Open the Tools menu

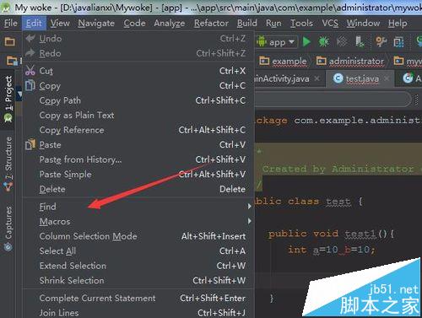point(301,23)
